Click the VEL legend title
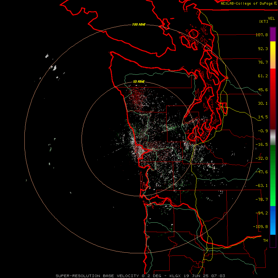278x278 pixels. (x=271, y=19)
